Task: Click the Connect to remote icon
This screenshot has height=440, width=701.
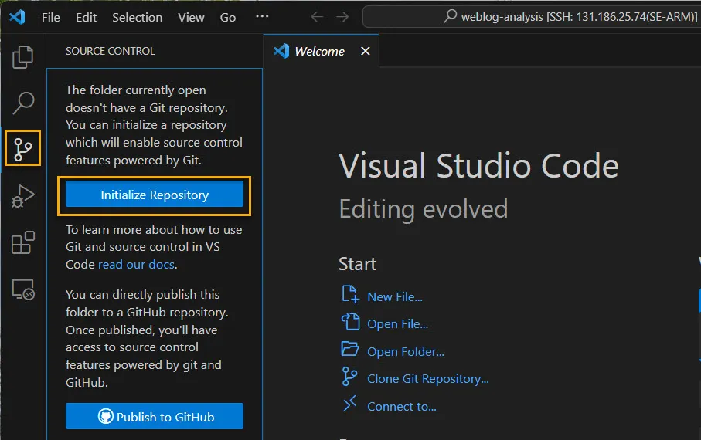Action: coord(349,404)
